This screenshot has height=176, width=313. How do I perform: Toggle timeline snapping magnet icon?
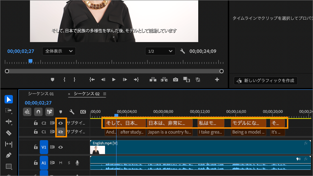pos(38,112)
